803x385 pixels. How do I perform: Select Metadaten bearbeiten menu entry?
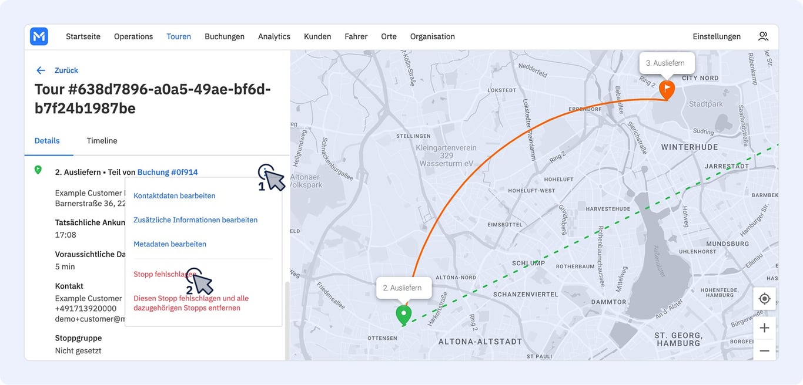170,244
